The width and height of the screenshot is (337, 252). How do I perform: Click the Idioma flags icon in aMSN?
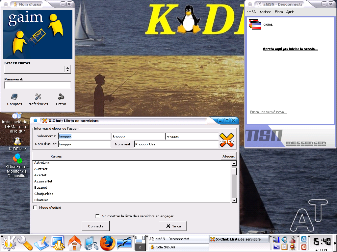coord(255,24)
